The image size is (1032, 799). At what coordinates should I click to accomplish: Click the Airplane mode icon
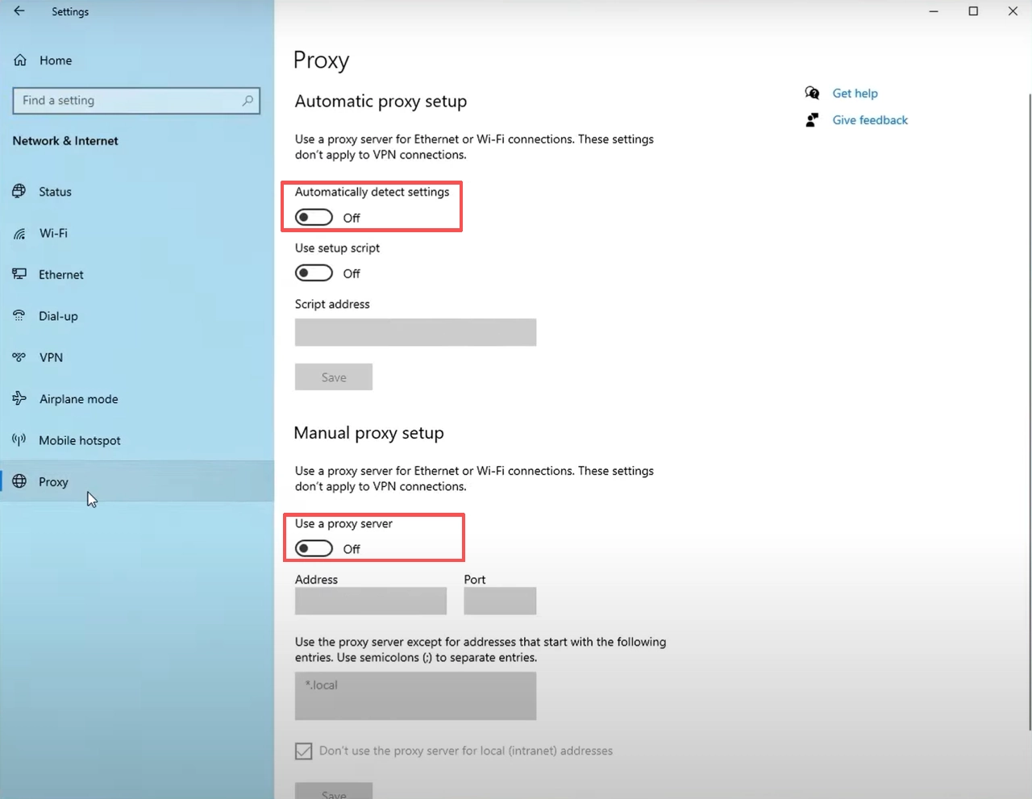(x=19, y=398)
